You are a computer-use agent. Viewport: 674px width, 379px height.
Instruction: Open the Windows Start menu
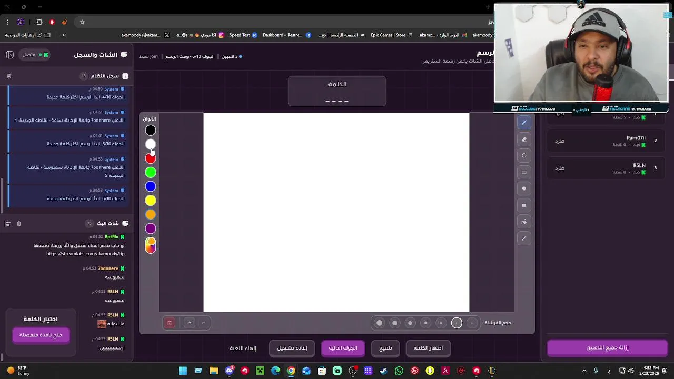click(183, 371)
